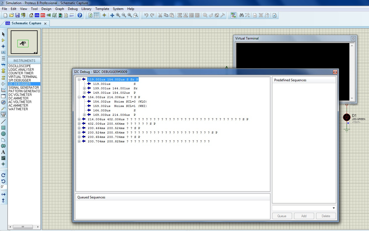Image resolution: width=369 pixels, height=231 pixels.
Task: Close the I2C Debug window
Action: [x=335, y=72]
